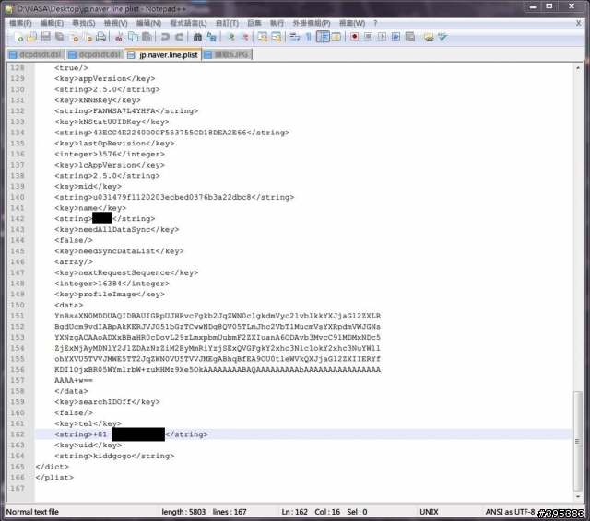Click the Undo arrow icon
Image resolution: width=590 pixels, height=521 pixels.
(165, 37)
